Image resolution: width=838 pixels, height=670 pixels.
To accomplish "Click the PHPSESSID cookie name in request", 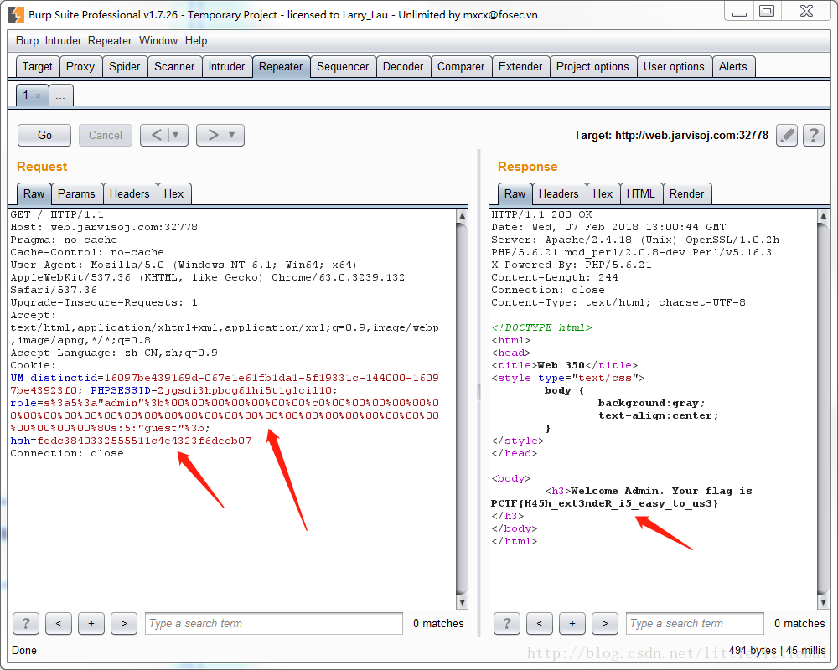I will (x=121, y=390).
